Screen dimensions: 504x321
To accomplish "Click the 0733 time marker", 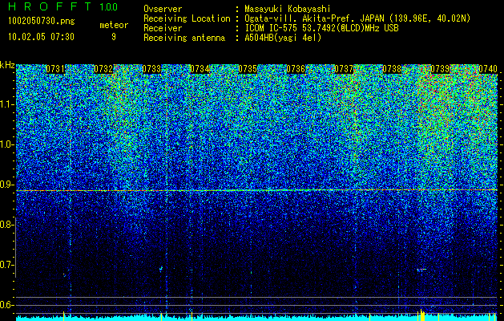I will 151,69.
